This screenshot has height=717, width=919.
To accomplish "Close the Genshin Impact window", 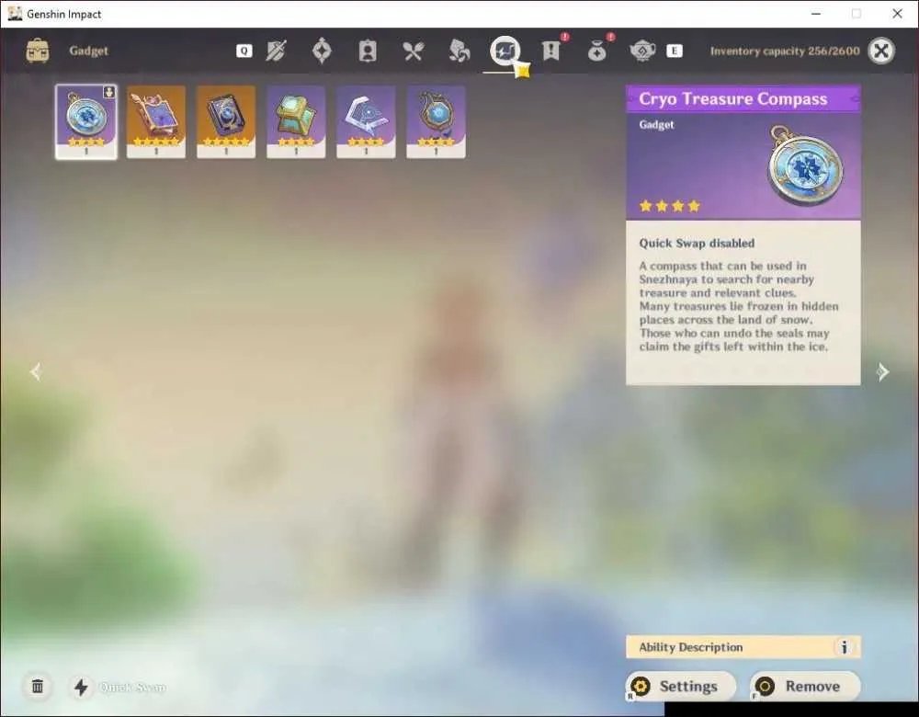I will click(x=897, y=14).
